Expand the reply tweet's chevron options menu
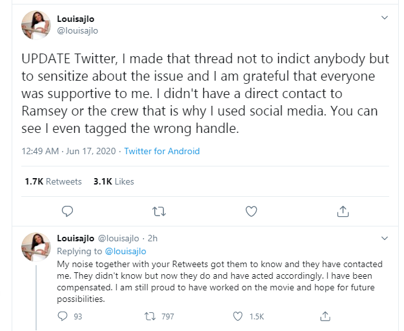Screen dimensions: 404x331 tap(385, 238)
